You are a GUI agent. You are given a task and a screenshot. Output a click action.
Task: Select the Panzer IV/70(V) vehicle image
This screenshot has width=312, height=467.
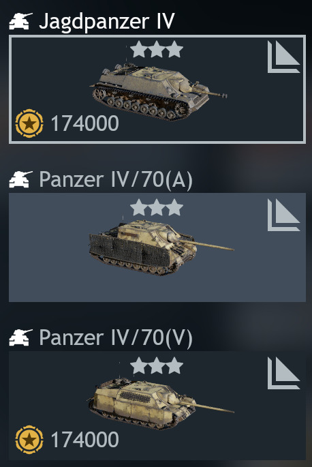point(161,404)
